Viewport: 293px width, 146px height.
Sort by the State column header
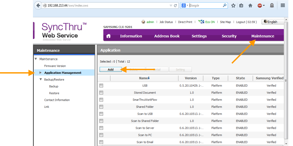pos(240,78)
